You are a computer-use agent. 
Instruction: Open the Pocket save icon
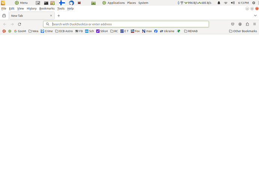233,24
